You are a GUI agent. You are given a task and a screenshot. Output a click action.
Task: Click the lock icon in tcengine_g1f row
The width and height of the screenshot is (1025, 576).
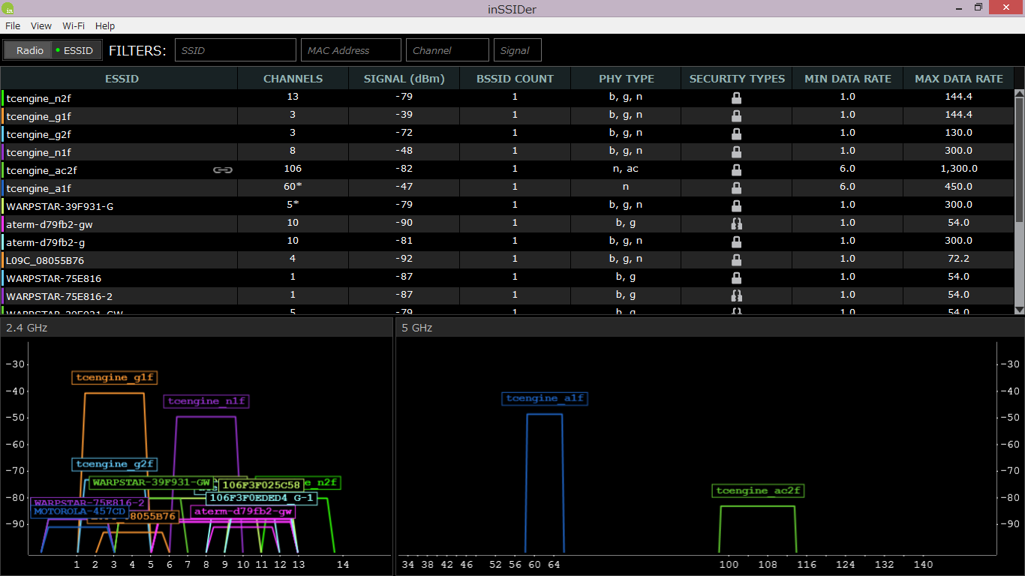[737, 115]
